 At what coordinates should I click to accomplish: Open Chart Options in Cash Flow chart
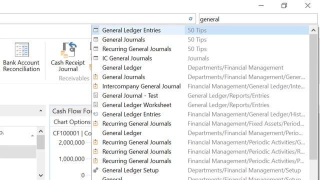coord(72,122)
